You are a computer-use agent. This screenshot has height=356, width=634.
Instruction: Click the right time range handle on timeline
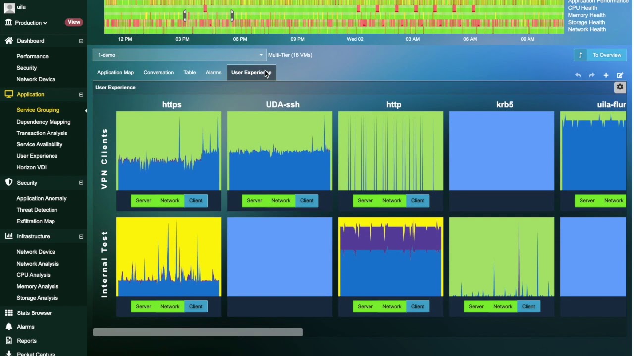coord(232,16)
